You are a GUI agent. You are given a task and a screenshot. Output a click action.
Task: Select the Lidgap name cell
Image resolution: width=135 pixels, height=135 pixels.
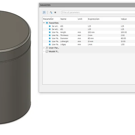click(x=63, y=45)
